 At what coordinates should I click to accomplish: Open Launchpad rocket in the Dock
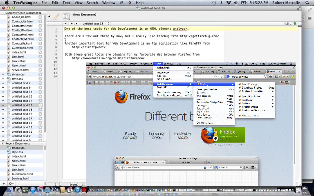(18, 190)
